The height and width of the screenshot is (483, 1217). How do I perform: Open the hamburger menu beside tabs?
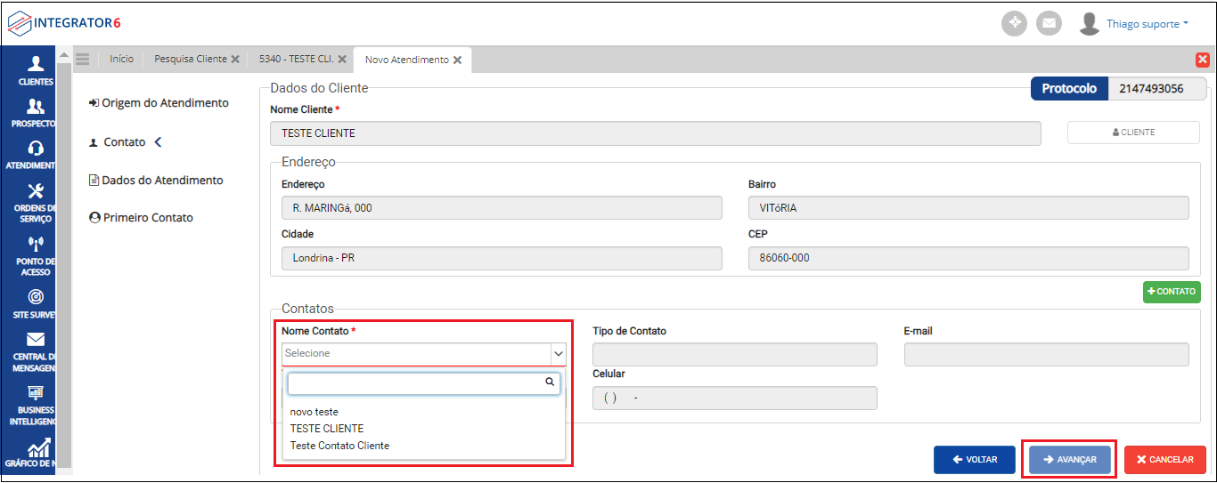pyautogui.click(x=83, y=60)
